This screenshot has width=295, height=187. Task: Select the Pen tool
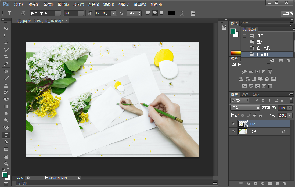pyautogui.click(x=6, y=128)
